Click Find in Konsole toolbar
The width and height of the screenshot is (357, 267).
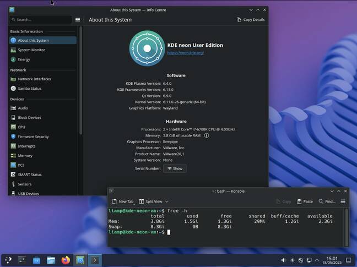tap(327, 201)
